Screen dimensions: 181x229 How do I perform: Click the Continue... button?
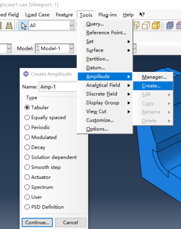(37, 222)
